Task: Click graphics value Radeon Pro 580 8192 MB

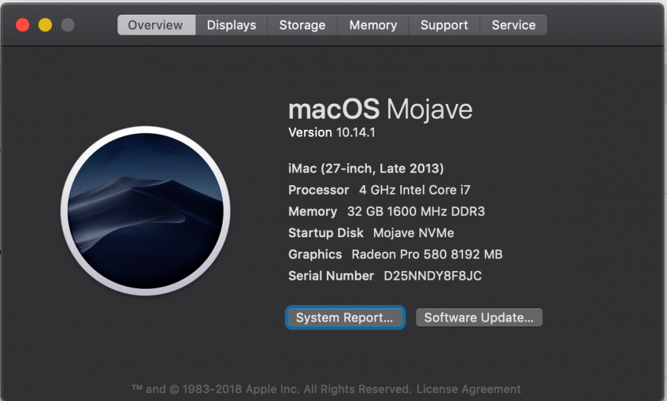Action: (427, 254)
